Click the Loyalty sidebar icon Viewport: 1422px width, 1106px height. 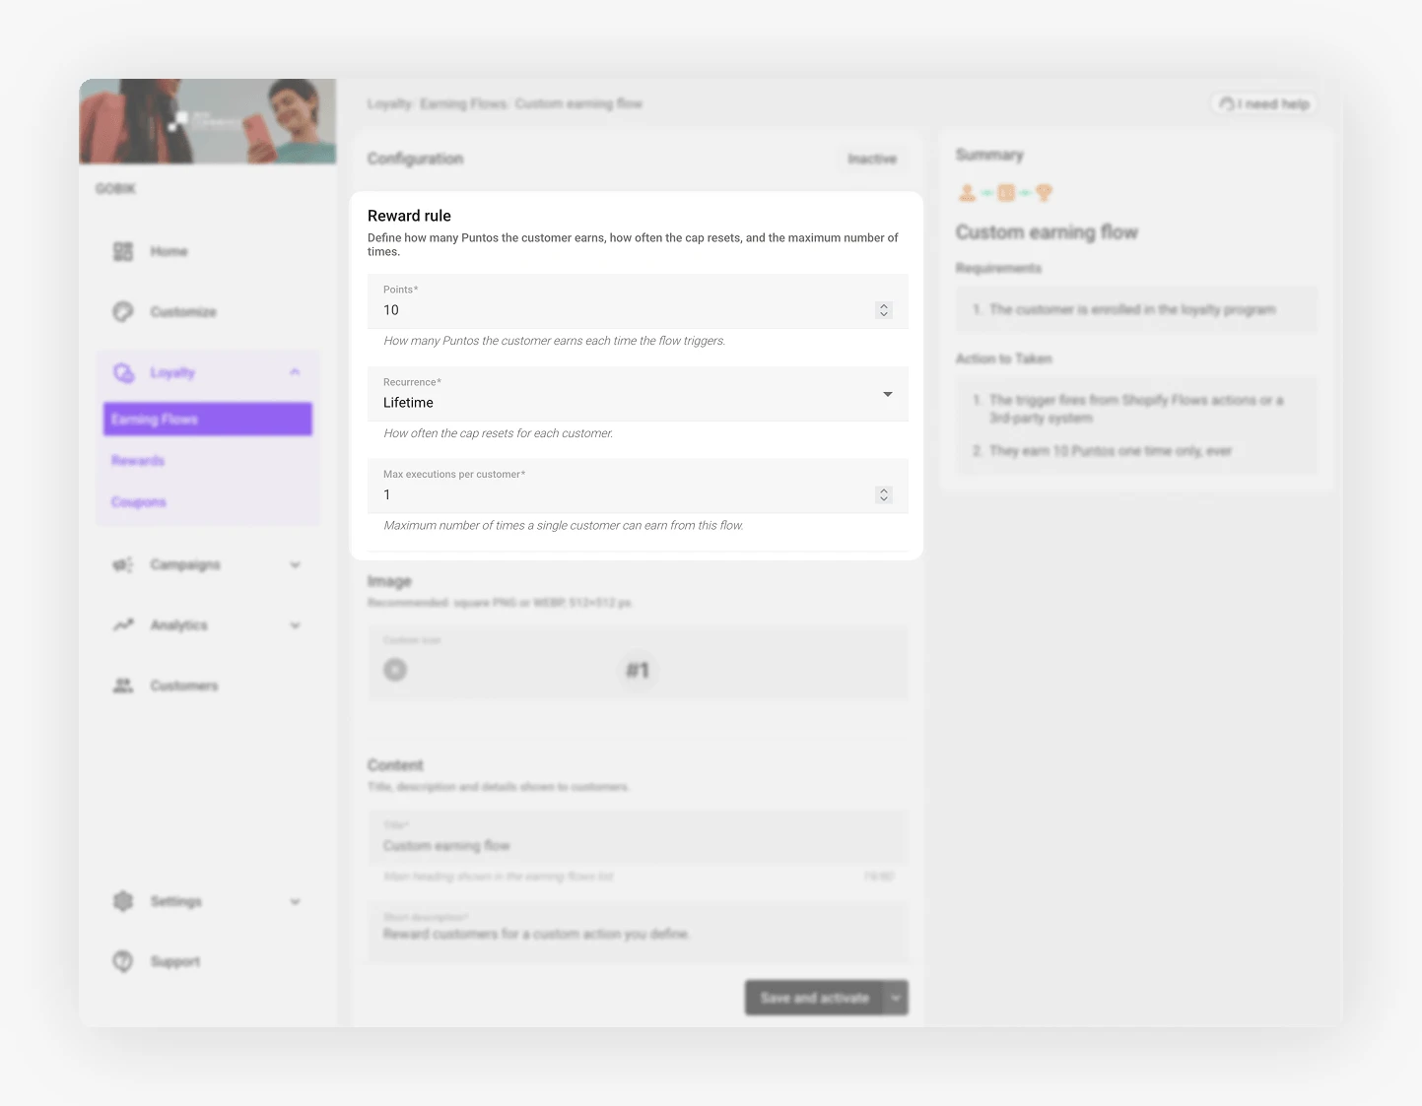click(x=123, y=372)
